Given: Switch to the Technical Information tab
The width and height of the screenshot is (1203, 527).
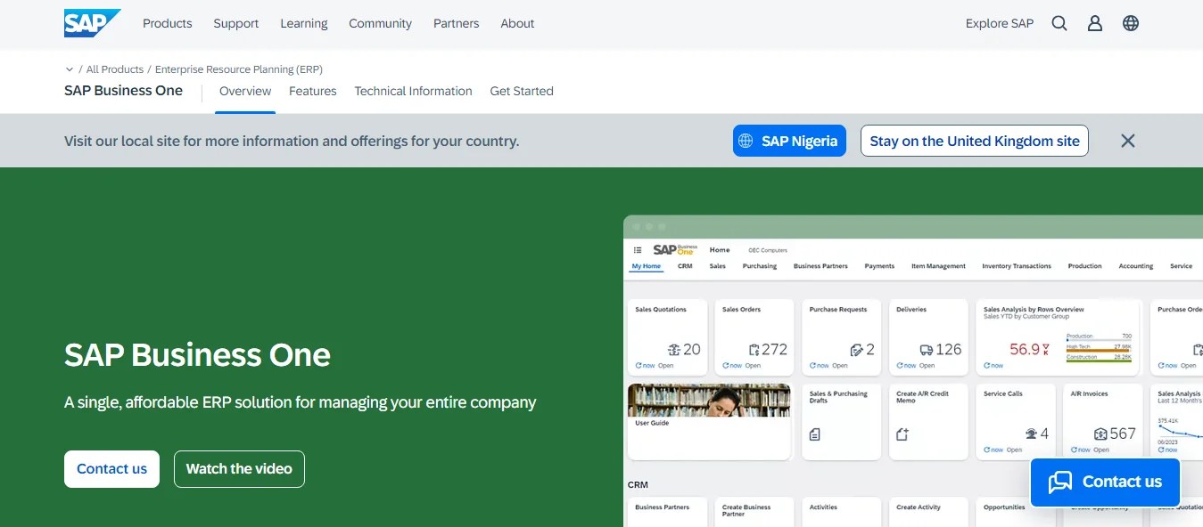Looking at the screenshot, I should click(x=414, y=91).
